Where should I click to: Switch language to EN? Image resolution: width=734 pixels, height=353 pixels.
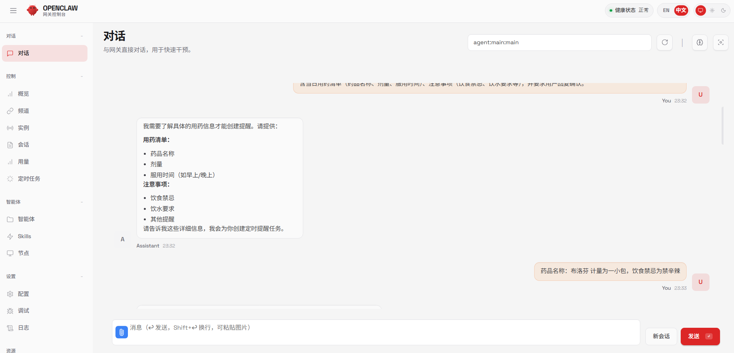coord(666,10)
